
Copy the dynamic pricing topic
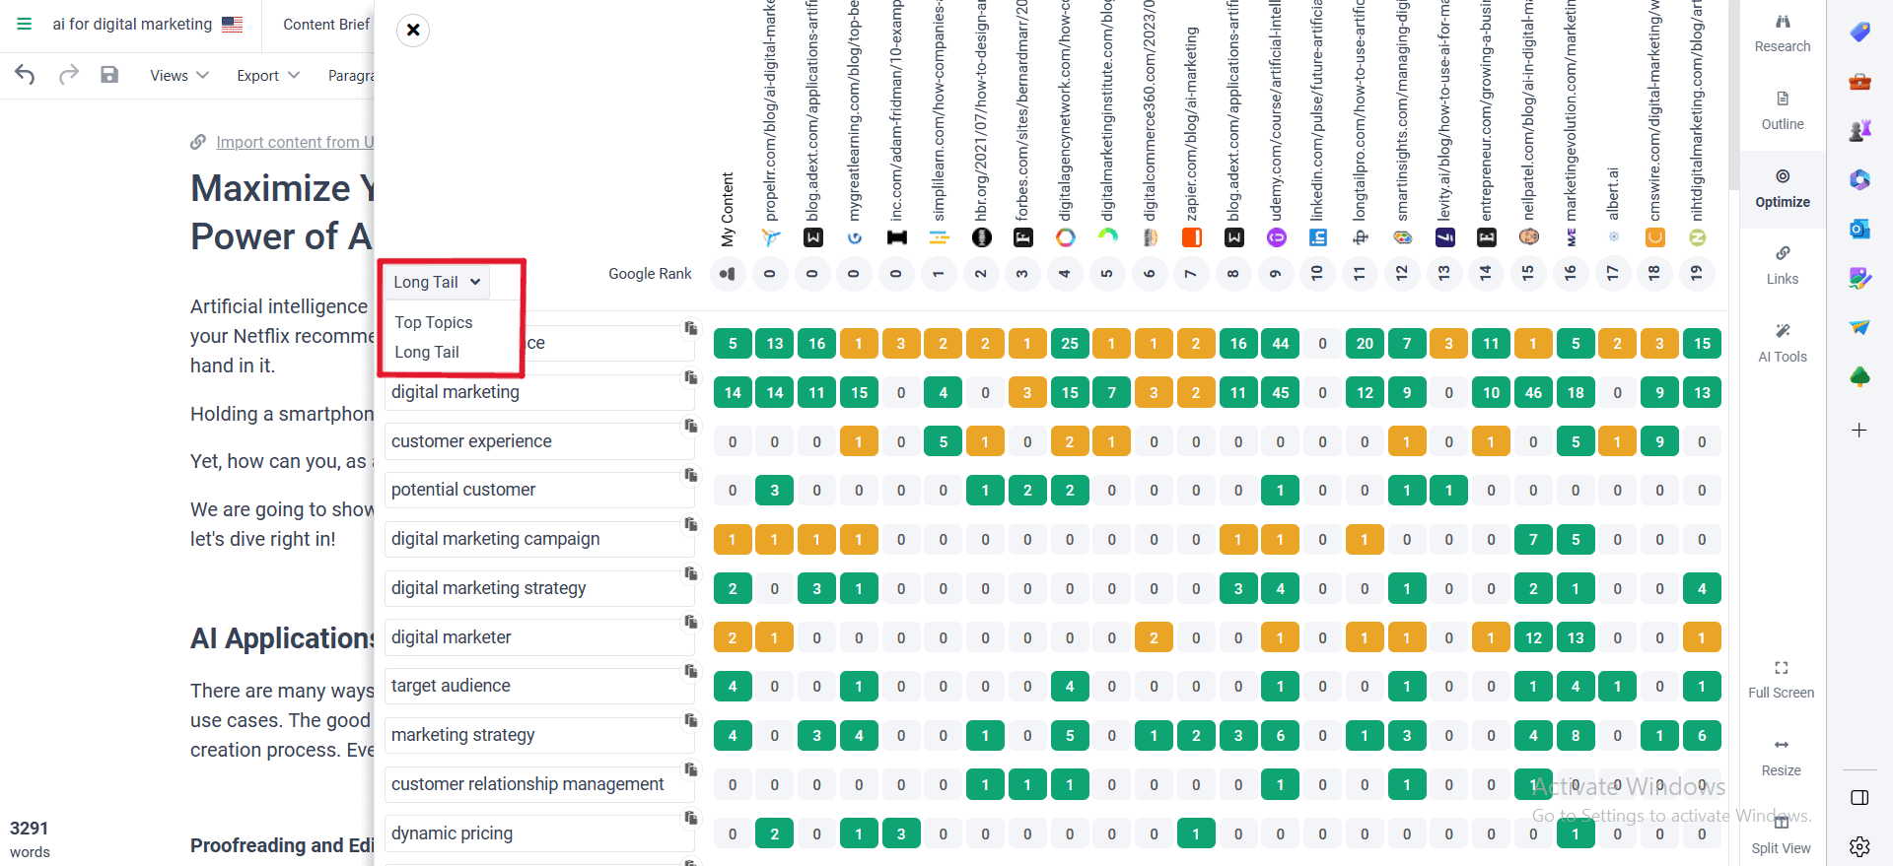[x=691, y=818]
